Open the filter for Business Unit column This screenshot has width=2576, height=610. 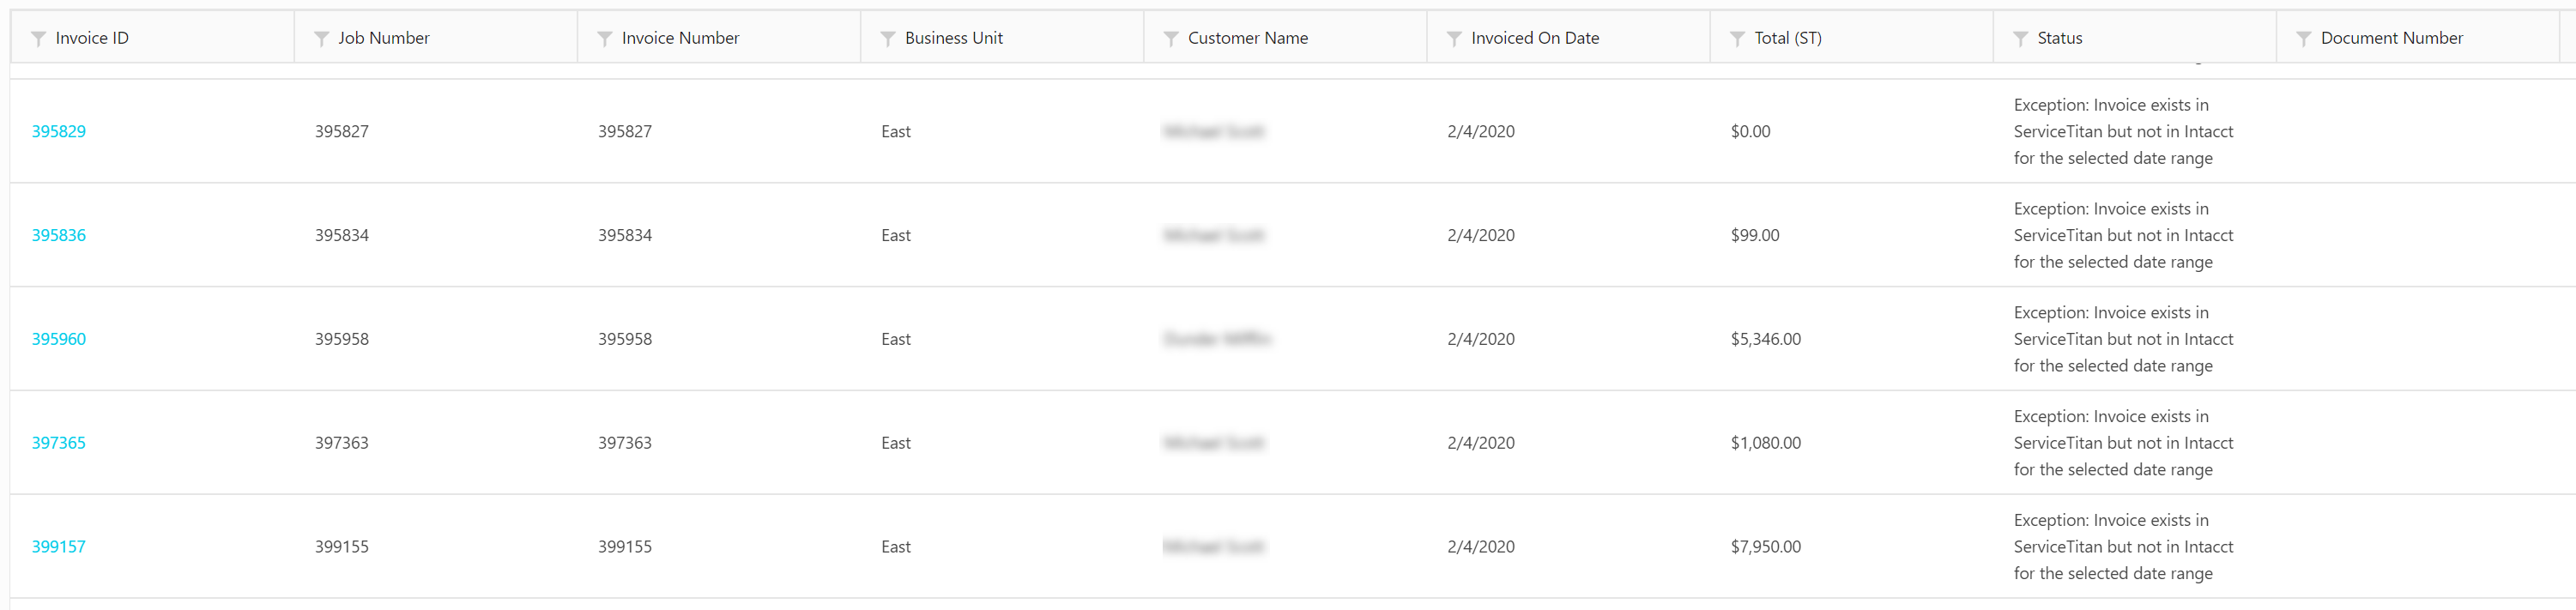887,38
